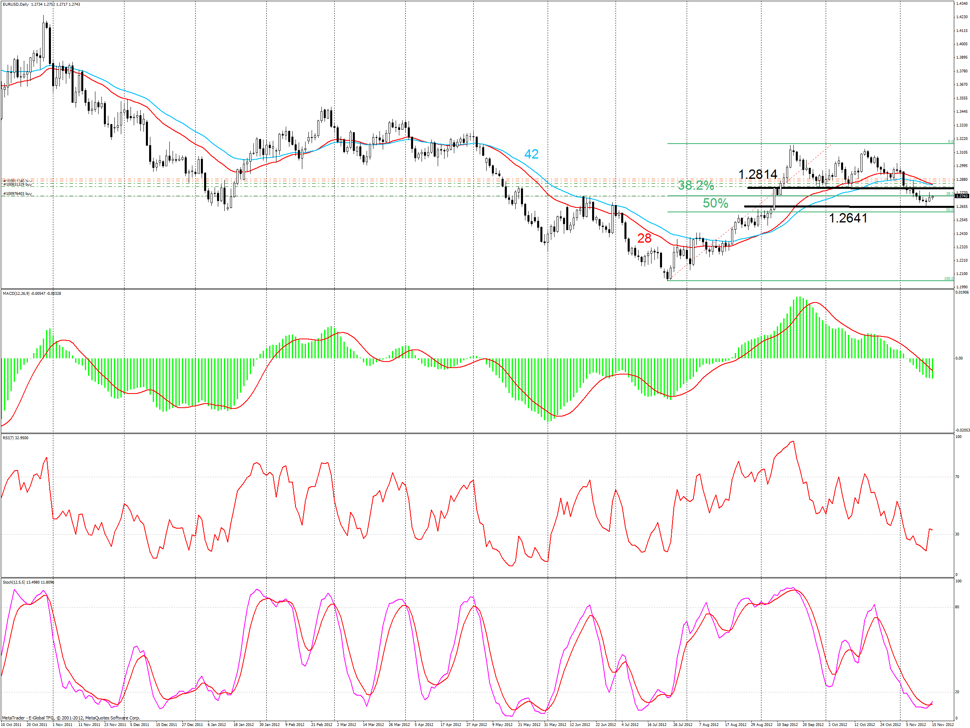This screenshot has height=728, width=970.
Task: Click the green '38.2%' Fibonacci text label
Action: tap(696, 185)
